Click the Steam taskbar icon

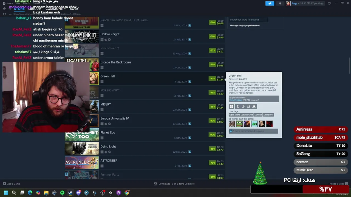point(70,193)
